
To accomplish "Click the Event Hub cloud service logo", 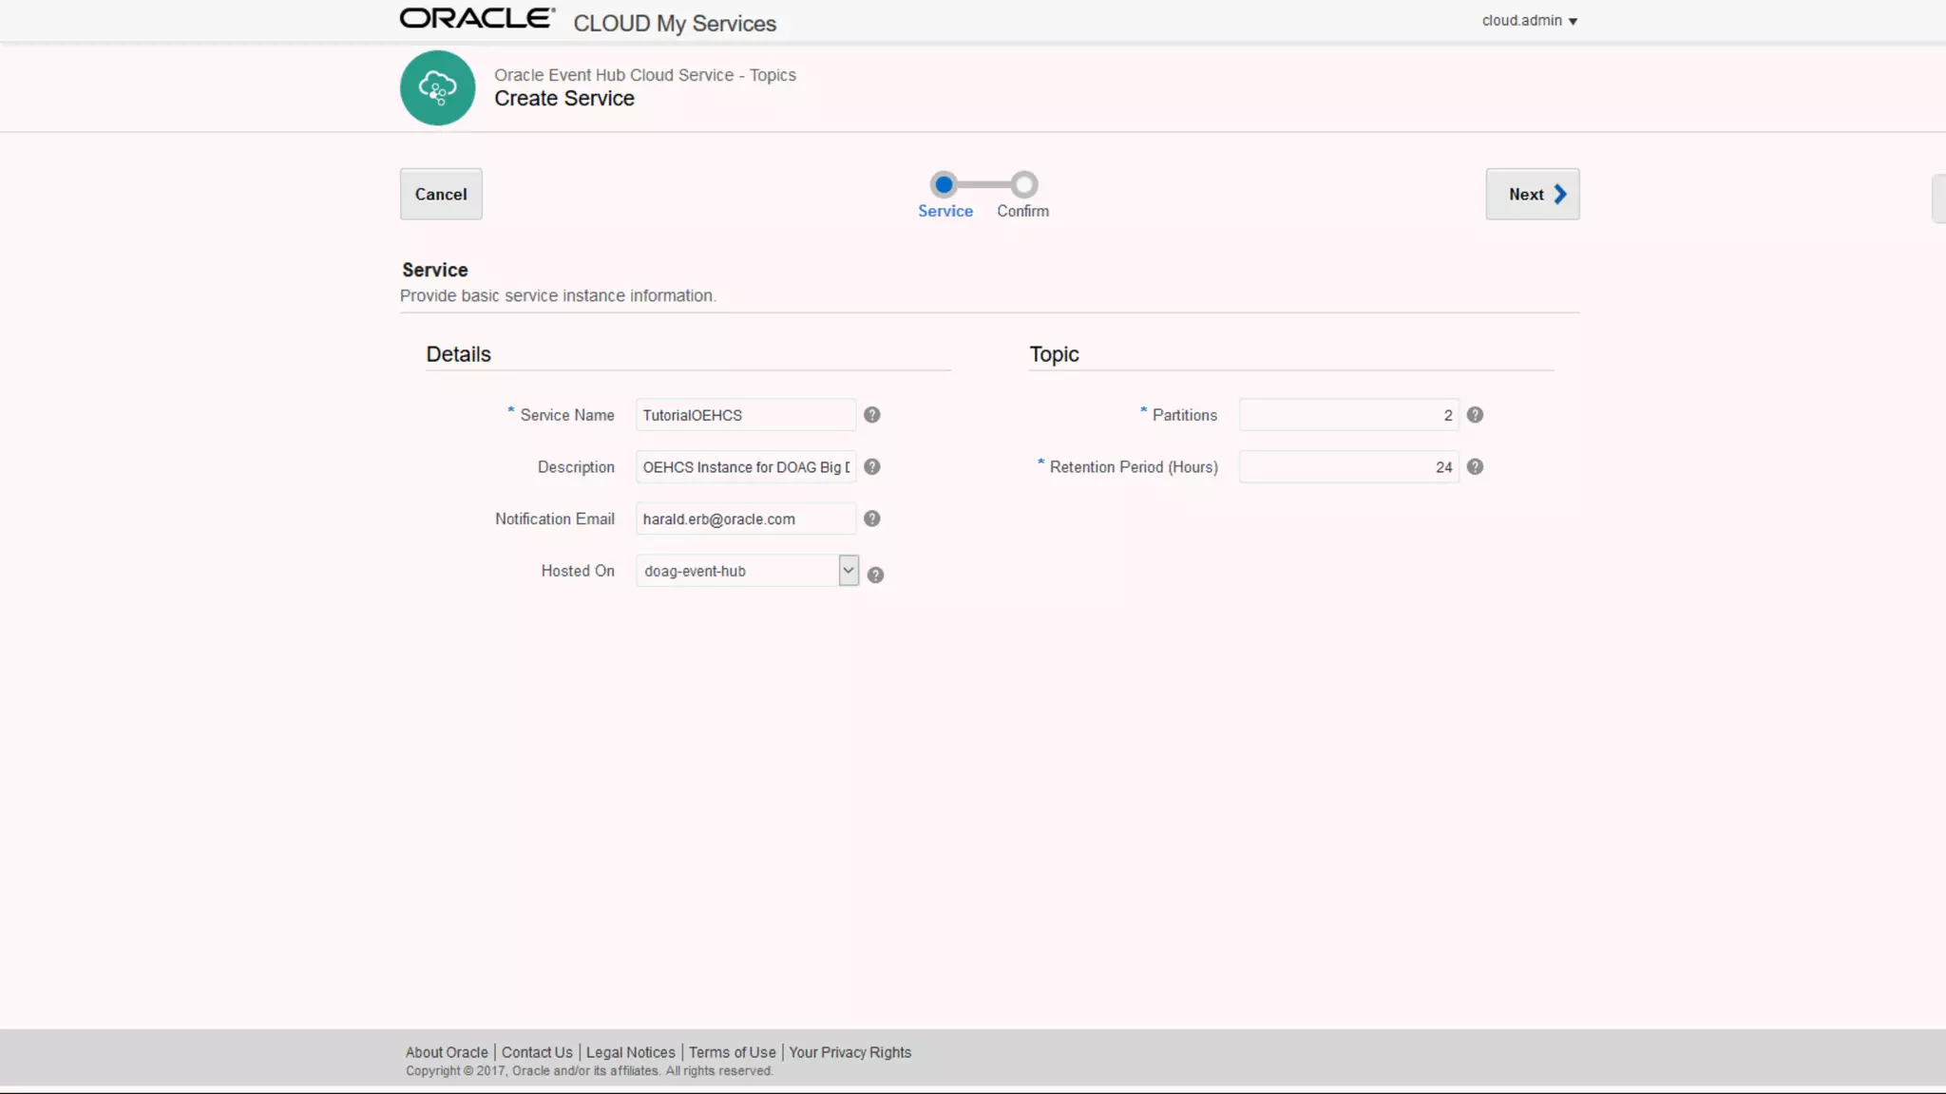I will point(437,88).
